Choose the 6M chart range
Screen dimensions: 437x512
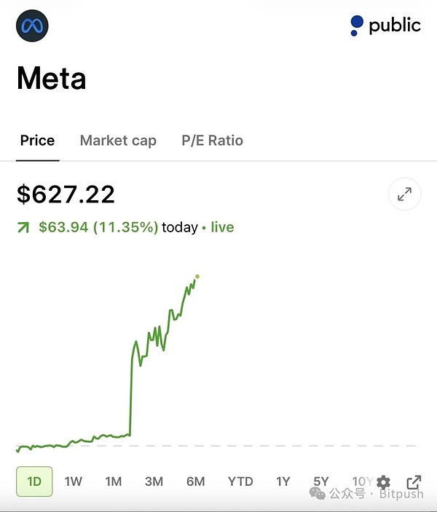click(x=196, y=481)
